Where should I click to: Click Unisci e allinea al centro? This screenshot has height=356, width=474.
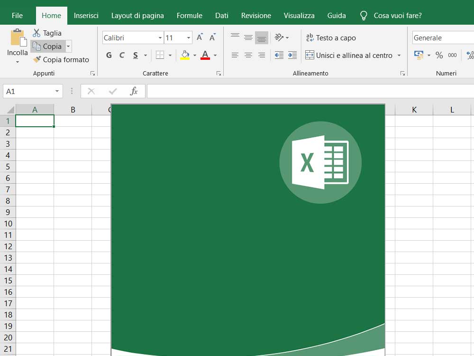point(349,56)
